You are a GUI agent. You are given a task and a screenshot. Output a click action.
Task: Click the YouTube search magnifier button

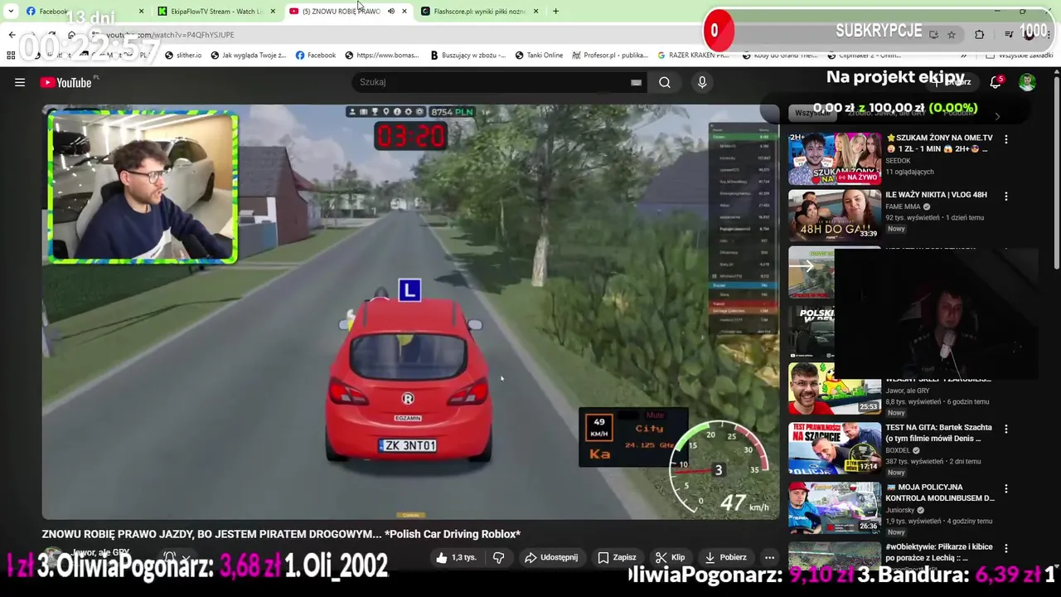(x=665, y=82)
